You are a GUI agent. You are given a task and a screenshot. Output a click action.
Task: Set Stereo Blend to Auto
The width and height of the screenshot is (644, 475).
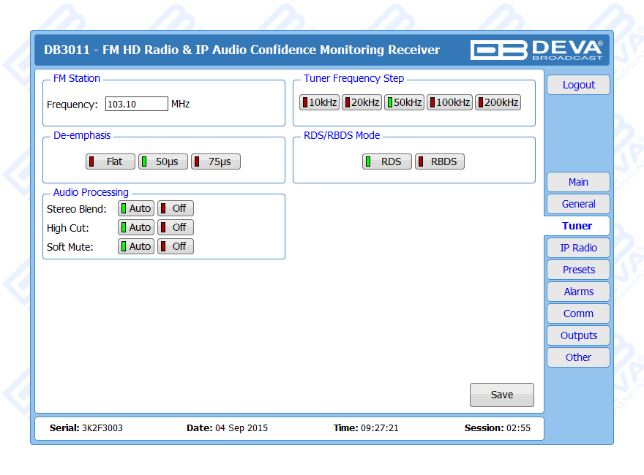(136, 208)
